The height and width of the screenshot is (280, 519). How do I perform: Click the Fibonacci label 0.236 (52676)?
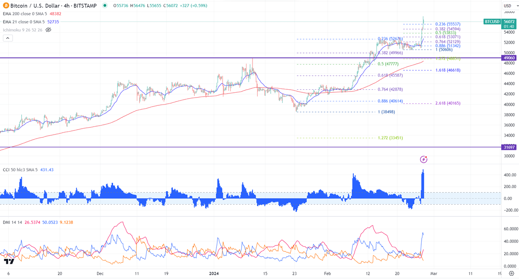(390, 39)
